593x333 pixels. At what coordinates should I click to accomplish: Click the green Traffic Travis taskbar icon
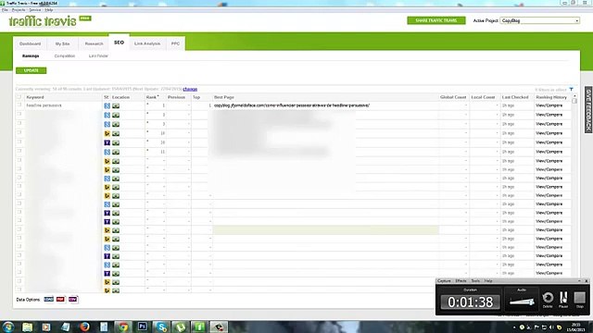(x=200, y=327)
